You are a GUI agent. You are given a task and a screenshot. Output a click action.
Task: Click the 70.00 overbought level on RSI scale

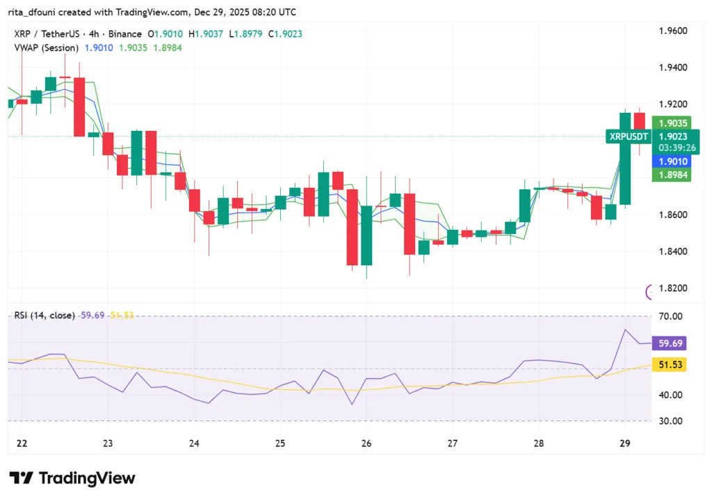[670, 316]
